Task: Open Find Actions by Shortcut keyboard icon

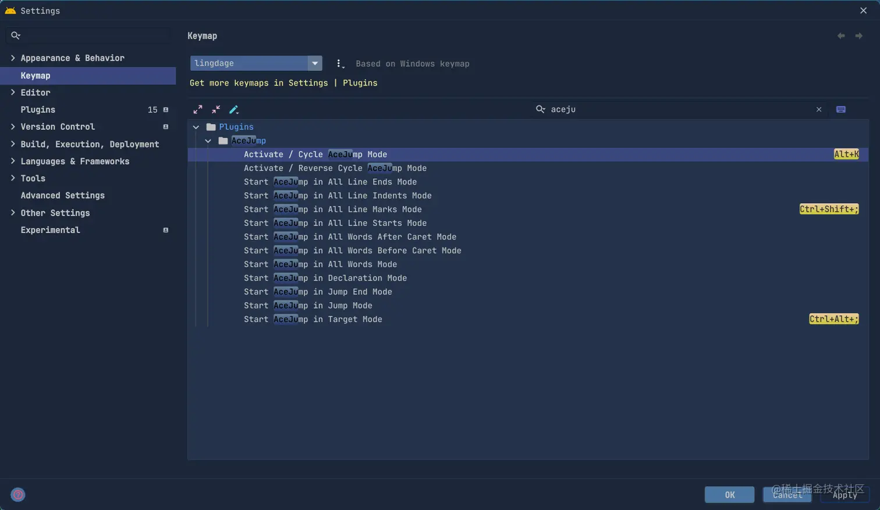Action: pos(841,109)
